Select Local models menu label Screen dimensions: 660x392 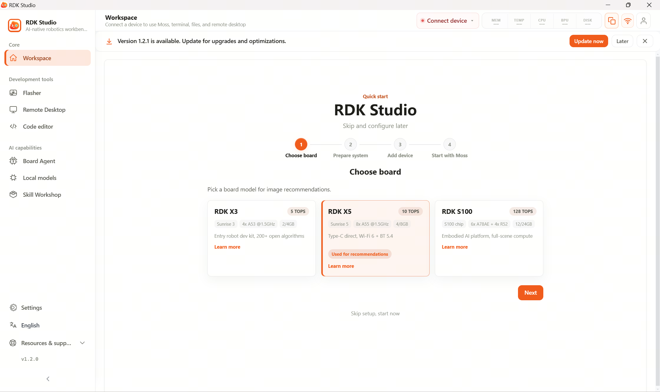39,178
